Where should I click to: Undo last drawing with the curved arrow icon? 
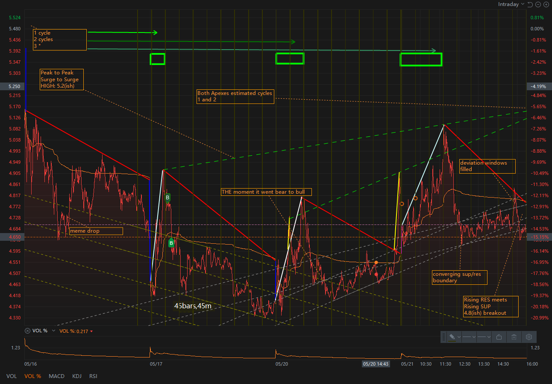[530, 4]
